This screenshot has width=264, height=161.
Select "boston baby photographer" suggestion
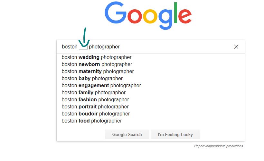151,78
